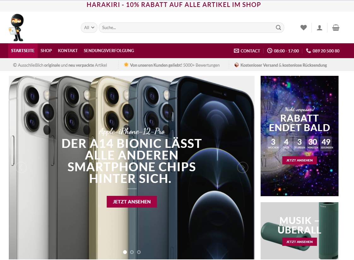Image resolution: width=354 pixels, height=260 pixels.
Task: Click JETZT ANSEHEN on Musik überall banner
Action: point(300,242)
